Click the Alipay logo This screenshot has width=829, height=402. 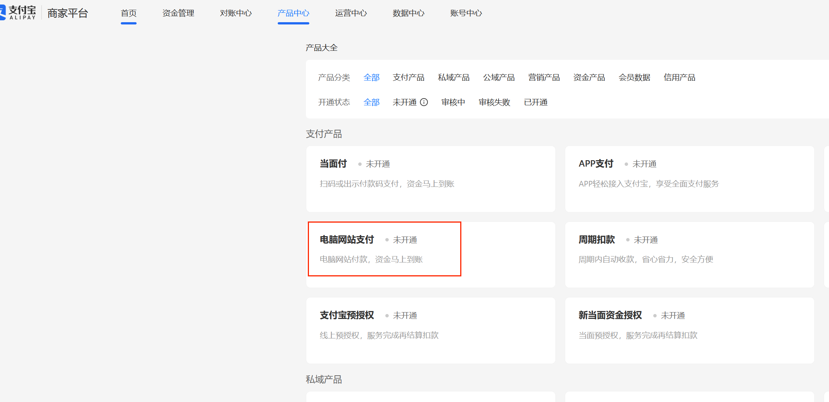pos(19,13)
